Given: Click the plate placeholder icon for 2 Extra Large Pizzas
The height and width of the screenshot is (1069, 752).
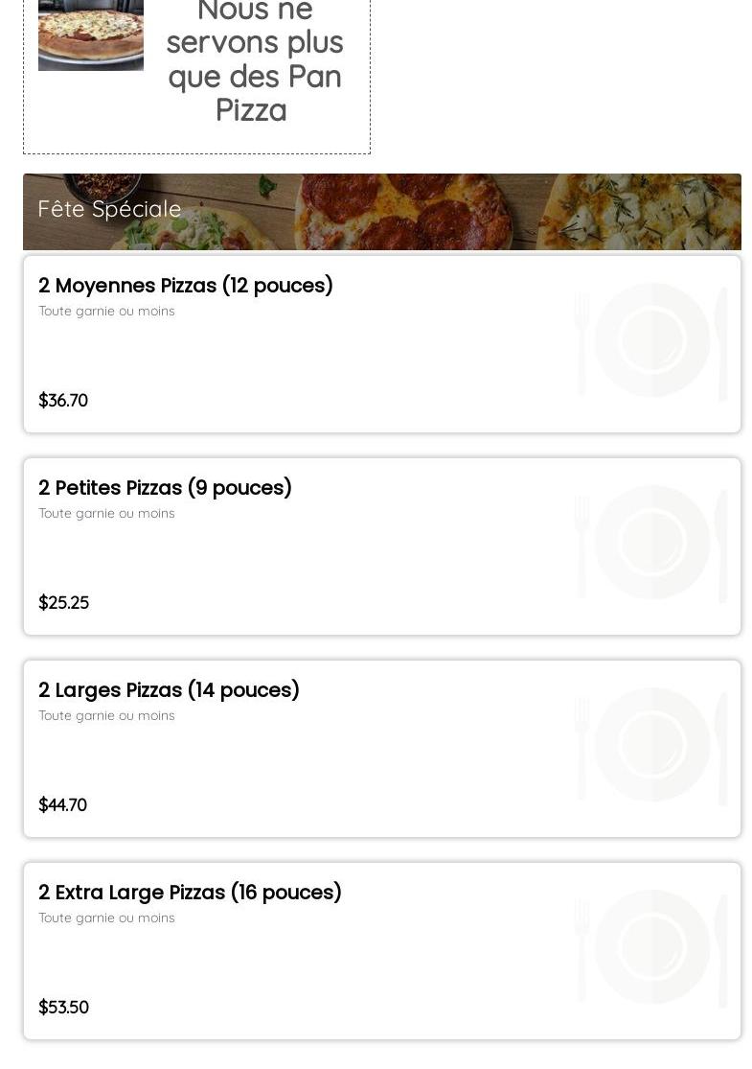Looking at the screenshot, I should [651, 947].
